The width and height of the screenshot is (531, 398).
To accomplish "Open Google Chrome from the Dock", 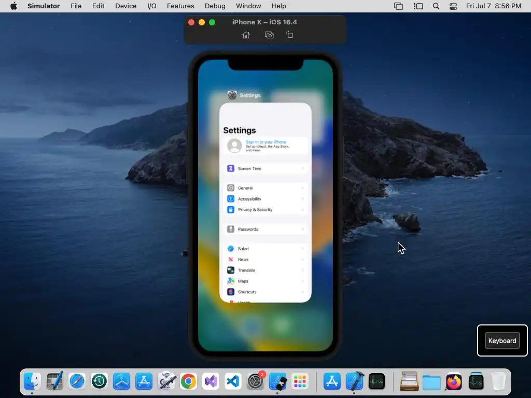I will 188,381.
